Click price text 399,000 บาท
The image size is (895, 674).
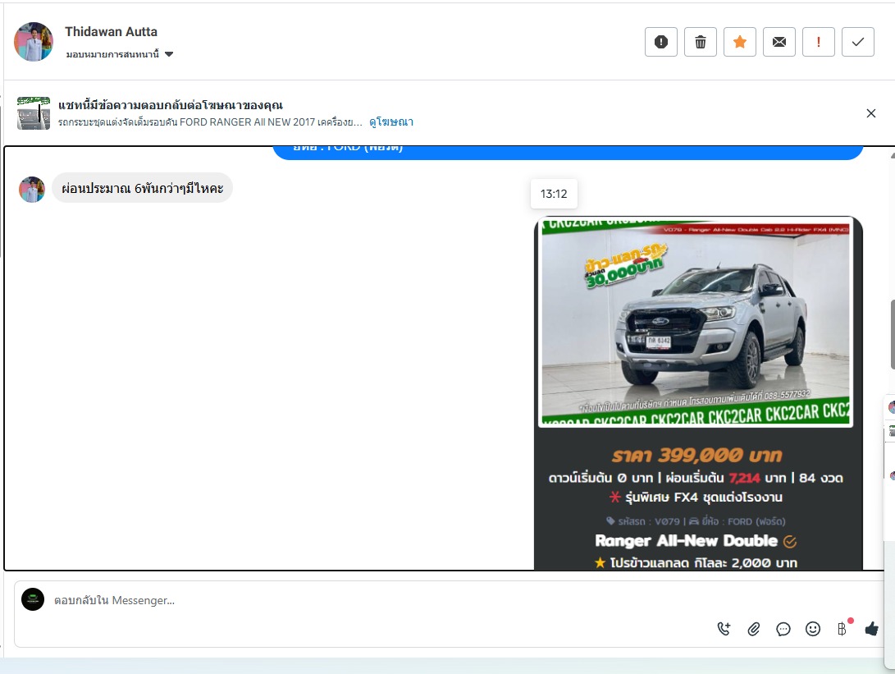coord(696,456)
